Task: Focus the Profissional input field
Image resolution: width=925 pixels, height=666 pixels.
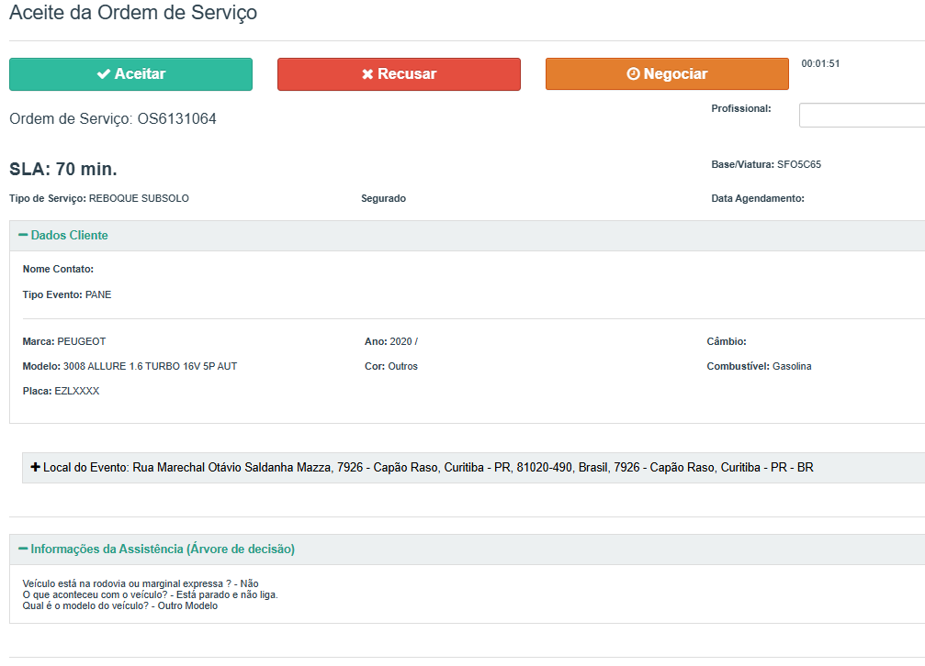Action: [862, 116]
